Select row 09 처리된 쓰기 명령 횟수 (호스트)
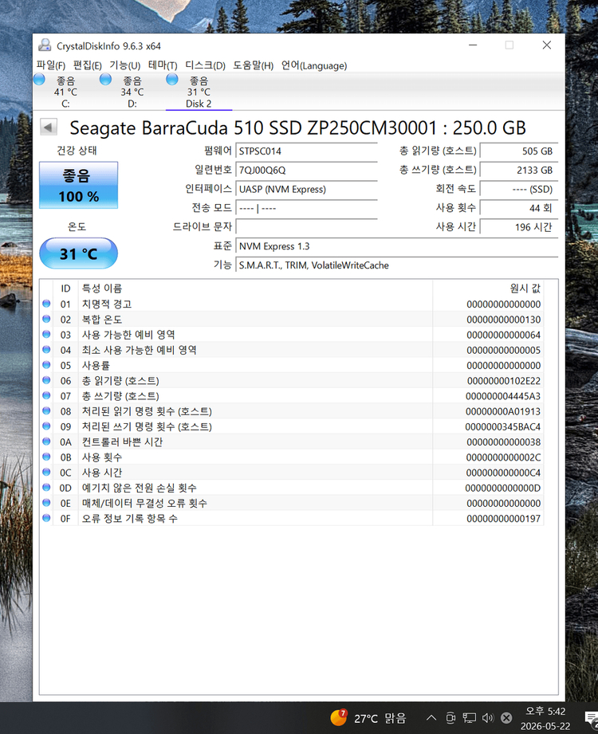The height and width of the screenshot is (734, 598). tap(292, 426)
